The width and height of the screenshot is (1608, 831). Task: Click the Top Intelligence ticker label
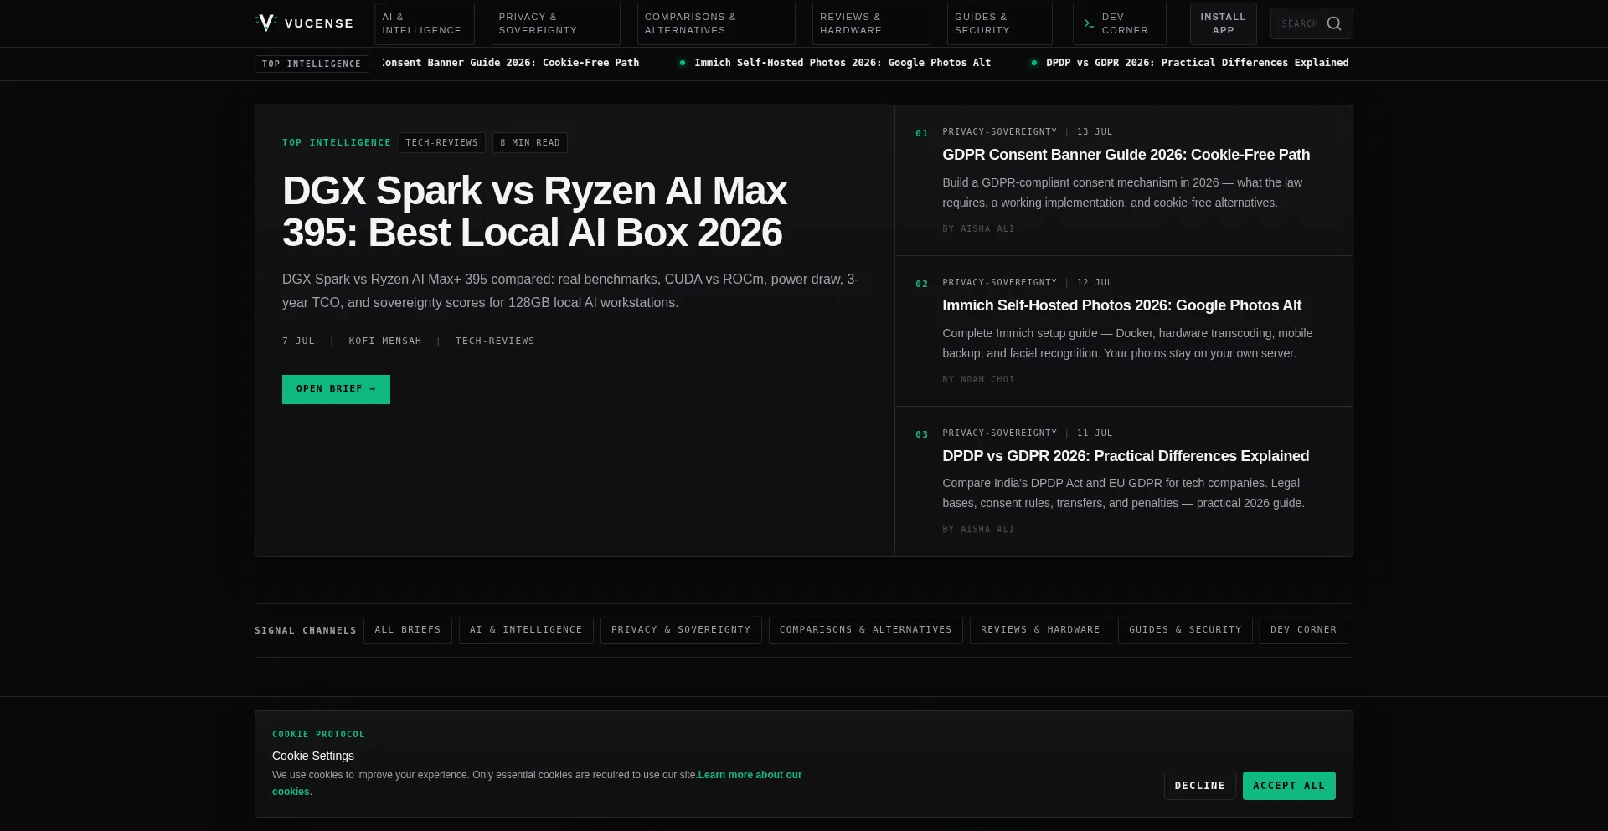tap(312, 64)
